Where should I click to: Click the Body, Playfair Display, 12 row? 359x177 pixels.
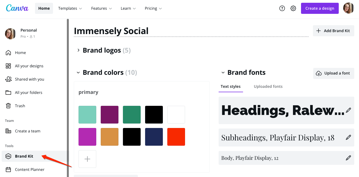pos(286,158)
